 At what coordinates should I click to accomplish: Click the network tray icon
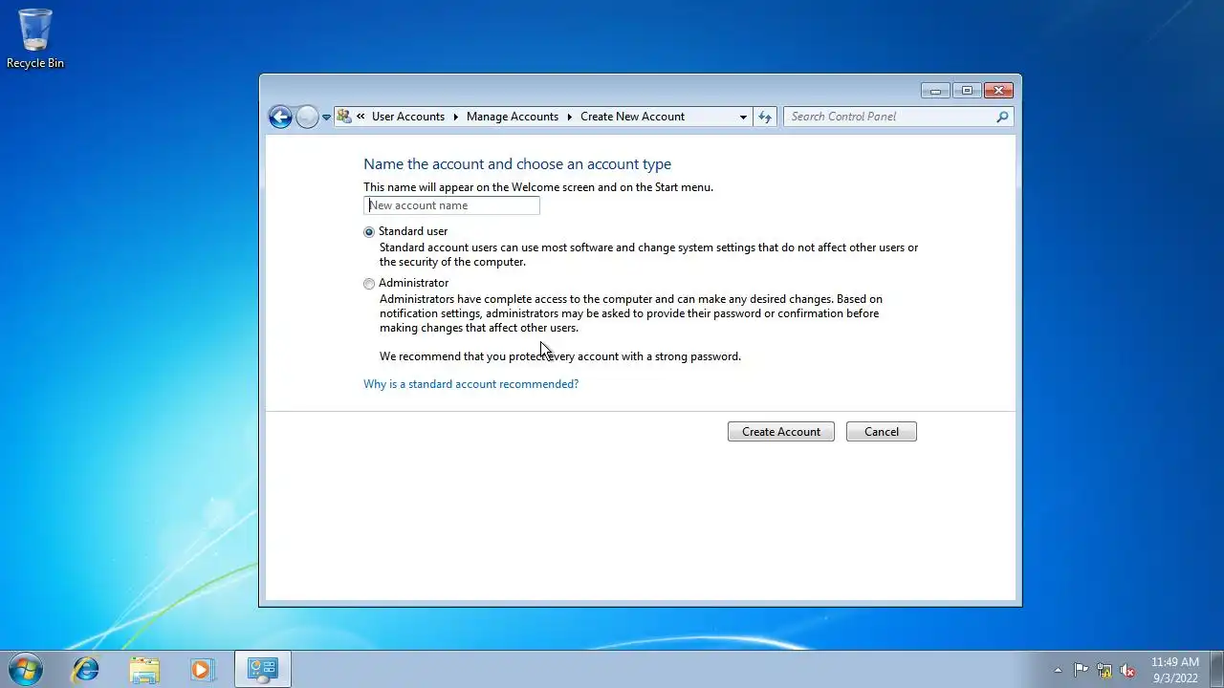tap(1104, 670)
